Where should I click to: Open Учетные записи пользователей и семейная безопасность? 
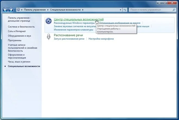[23, 48]
